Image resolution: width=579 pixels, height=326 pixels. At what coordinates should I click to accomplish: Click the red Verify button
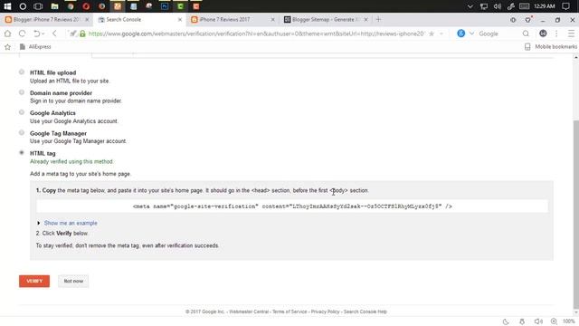tap(34, 281)
